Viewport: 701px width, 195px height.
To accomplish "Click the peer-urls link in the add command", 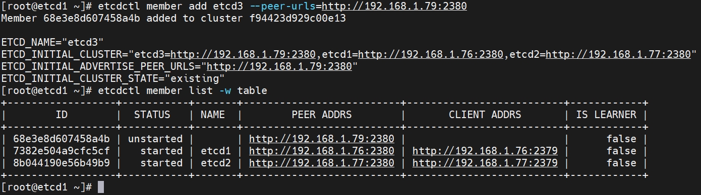I will [394, 6].
